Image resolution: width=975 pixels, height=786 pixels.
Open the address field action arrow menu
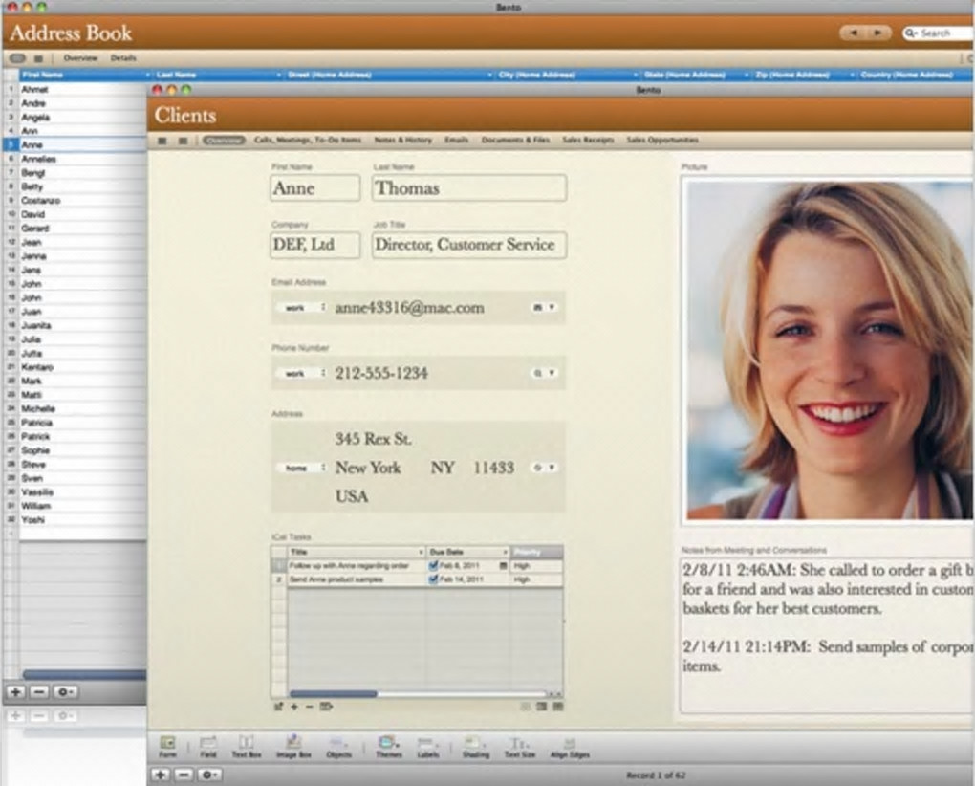click(552, 468)
